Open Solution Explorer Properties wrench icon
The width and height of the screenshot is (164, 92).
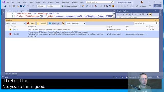pyautogui.click(x=147, y=14)
